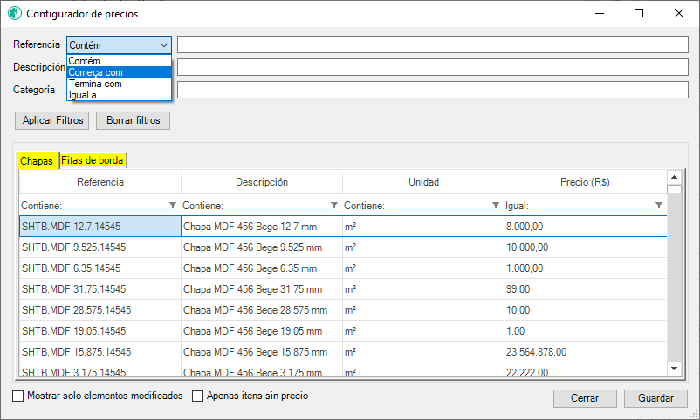
Task: Choose 'Termina com' option from list
Action: point(120,84)
